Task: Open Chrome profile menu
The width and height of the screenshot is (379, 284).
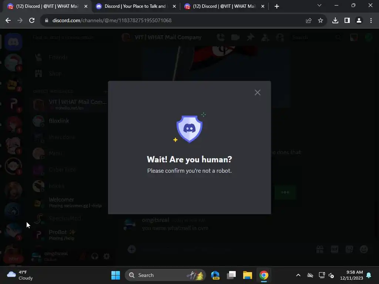Action: coord(359,21)
